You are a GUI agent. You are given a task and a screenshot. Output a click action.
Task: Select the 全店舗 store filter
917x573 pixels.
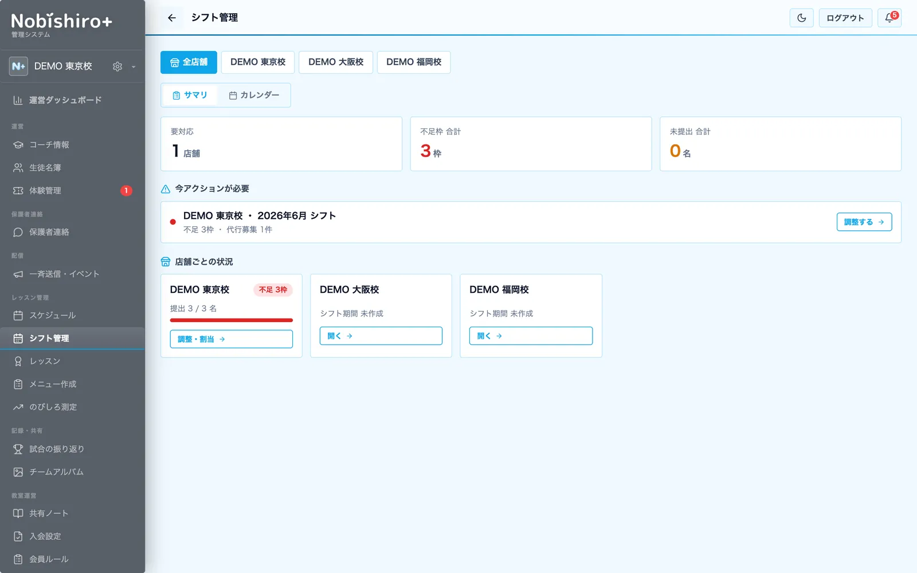coord(189,62)
